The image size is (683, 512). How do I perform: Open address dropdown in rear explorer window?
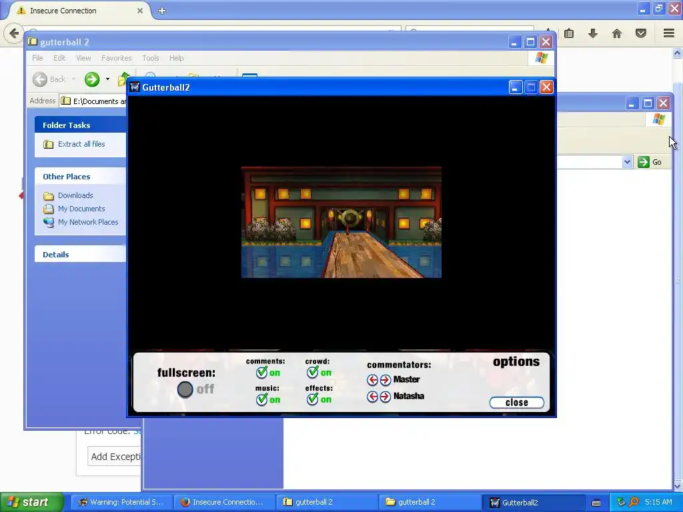[627, 162]
